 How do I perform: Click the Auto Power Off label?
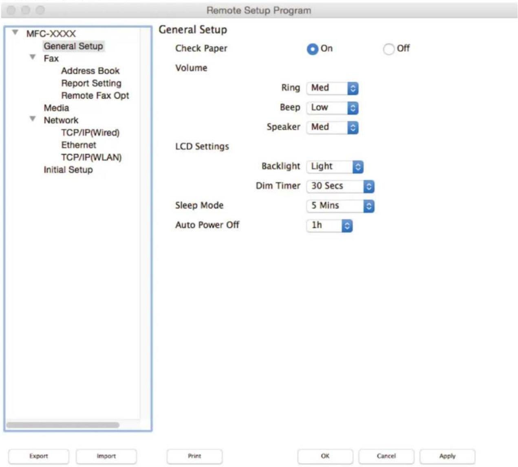207,225
